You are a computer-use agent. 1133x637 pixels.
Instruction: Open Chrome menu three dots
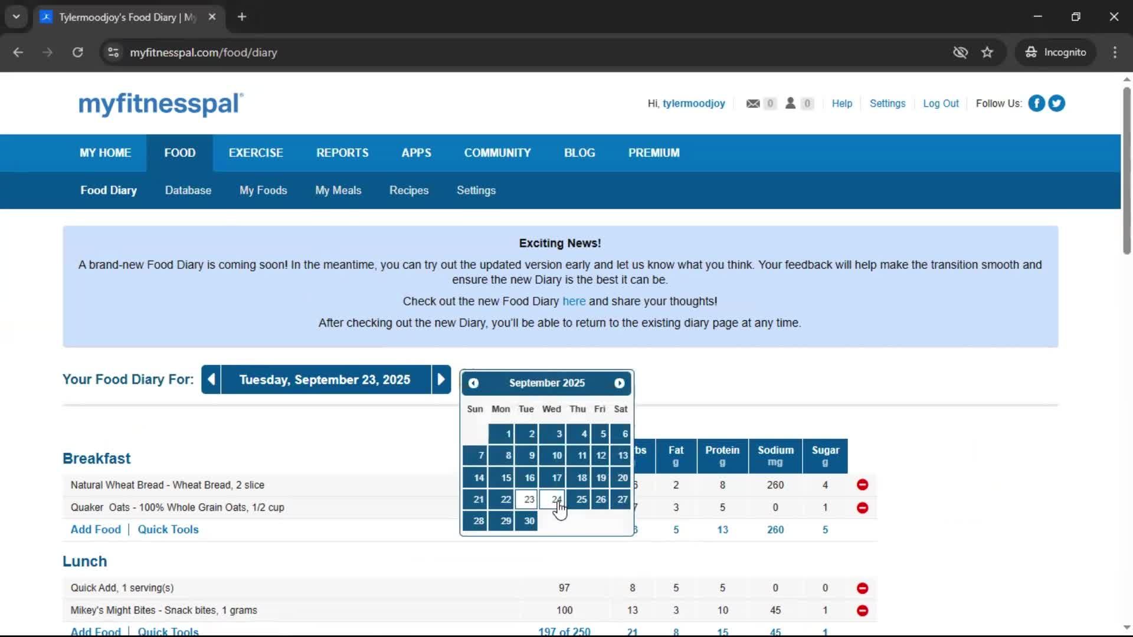(1115, 52)
